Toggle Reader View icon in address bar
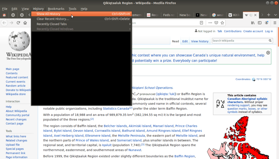This screenshot has width=279, height=159. pos(201,23)
